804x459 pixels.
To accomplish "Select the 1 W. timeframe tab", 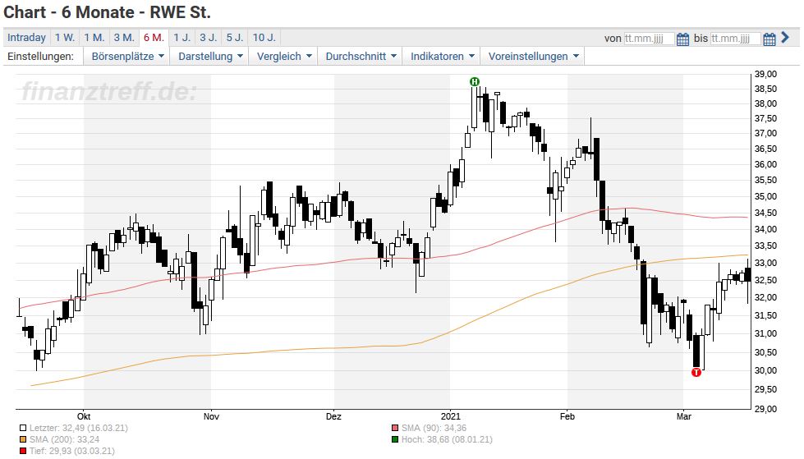I will point(65,38).
